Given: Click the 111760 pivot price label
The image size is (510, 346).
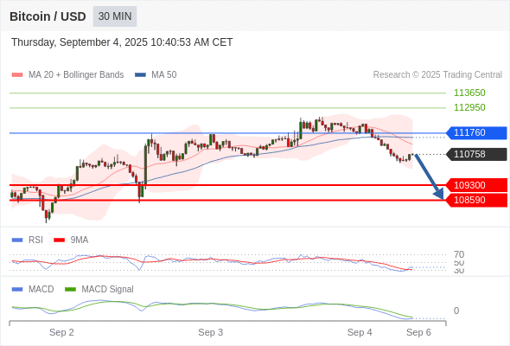Looking at the screenshot, I should (x=476, y=133).
